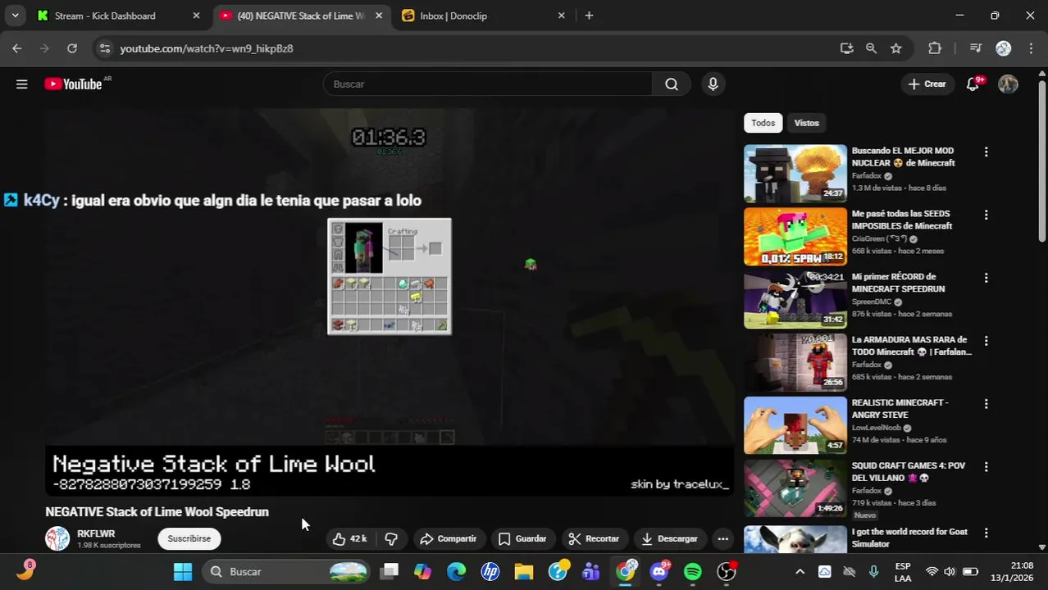Viewport: 1048px width, 590px height.
Task: Bookmark this page with star icon
Action: coord(896,48)
